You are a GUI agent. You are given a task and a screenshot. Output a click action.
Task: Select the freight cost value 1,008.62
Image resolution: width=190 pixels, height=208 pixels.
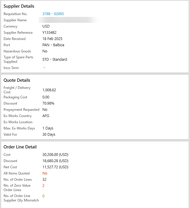(x=49, y=90)
